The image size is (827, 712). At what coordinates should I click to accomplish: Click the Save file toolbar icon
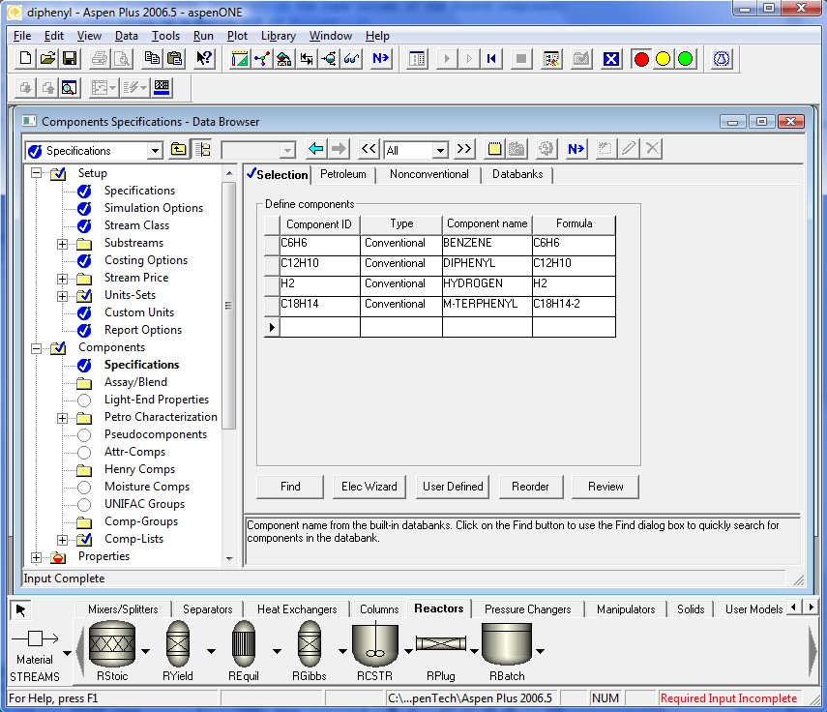[70, 59]
